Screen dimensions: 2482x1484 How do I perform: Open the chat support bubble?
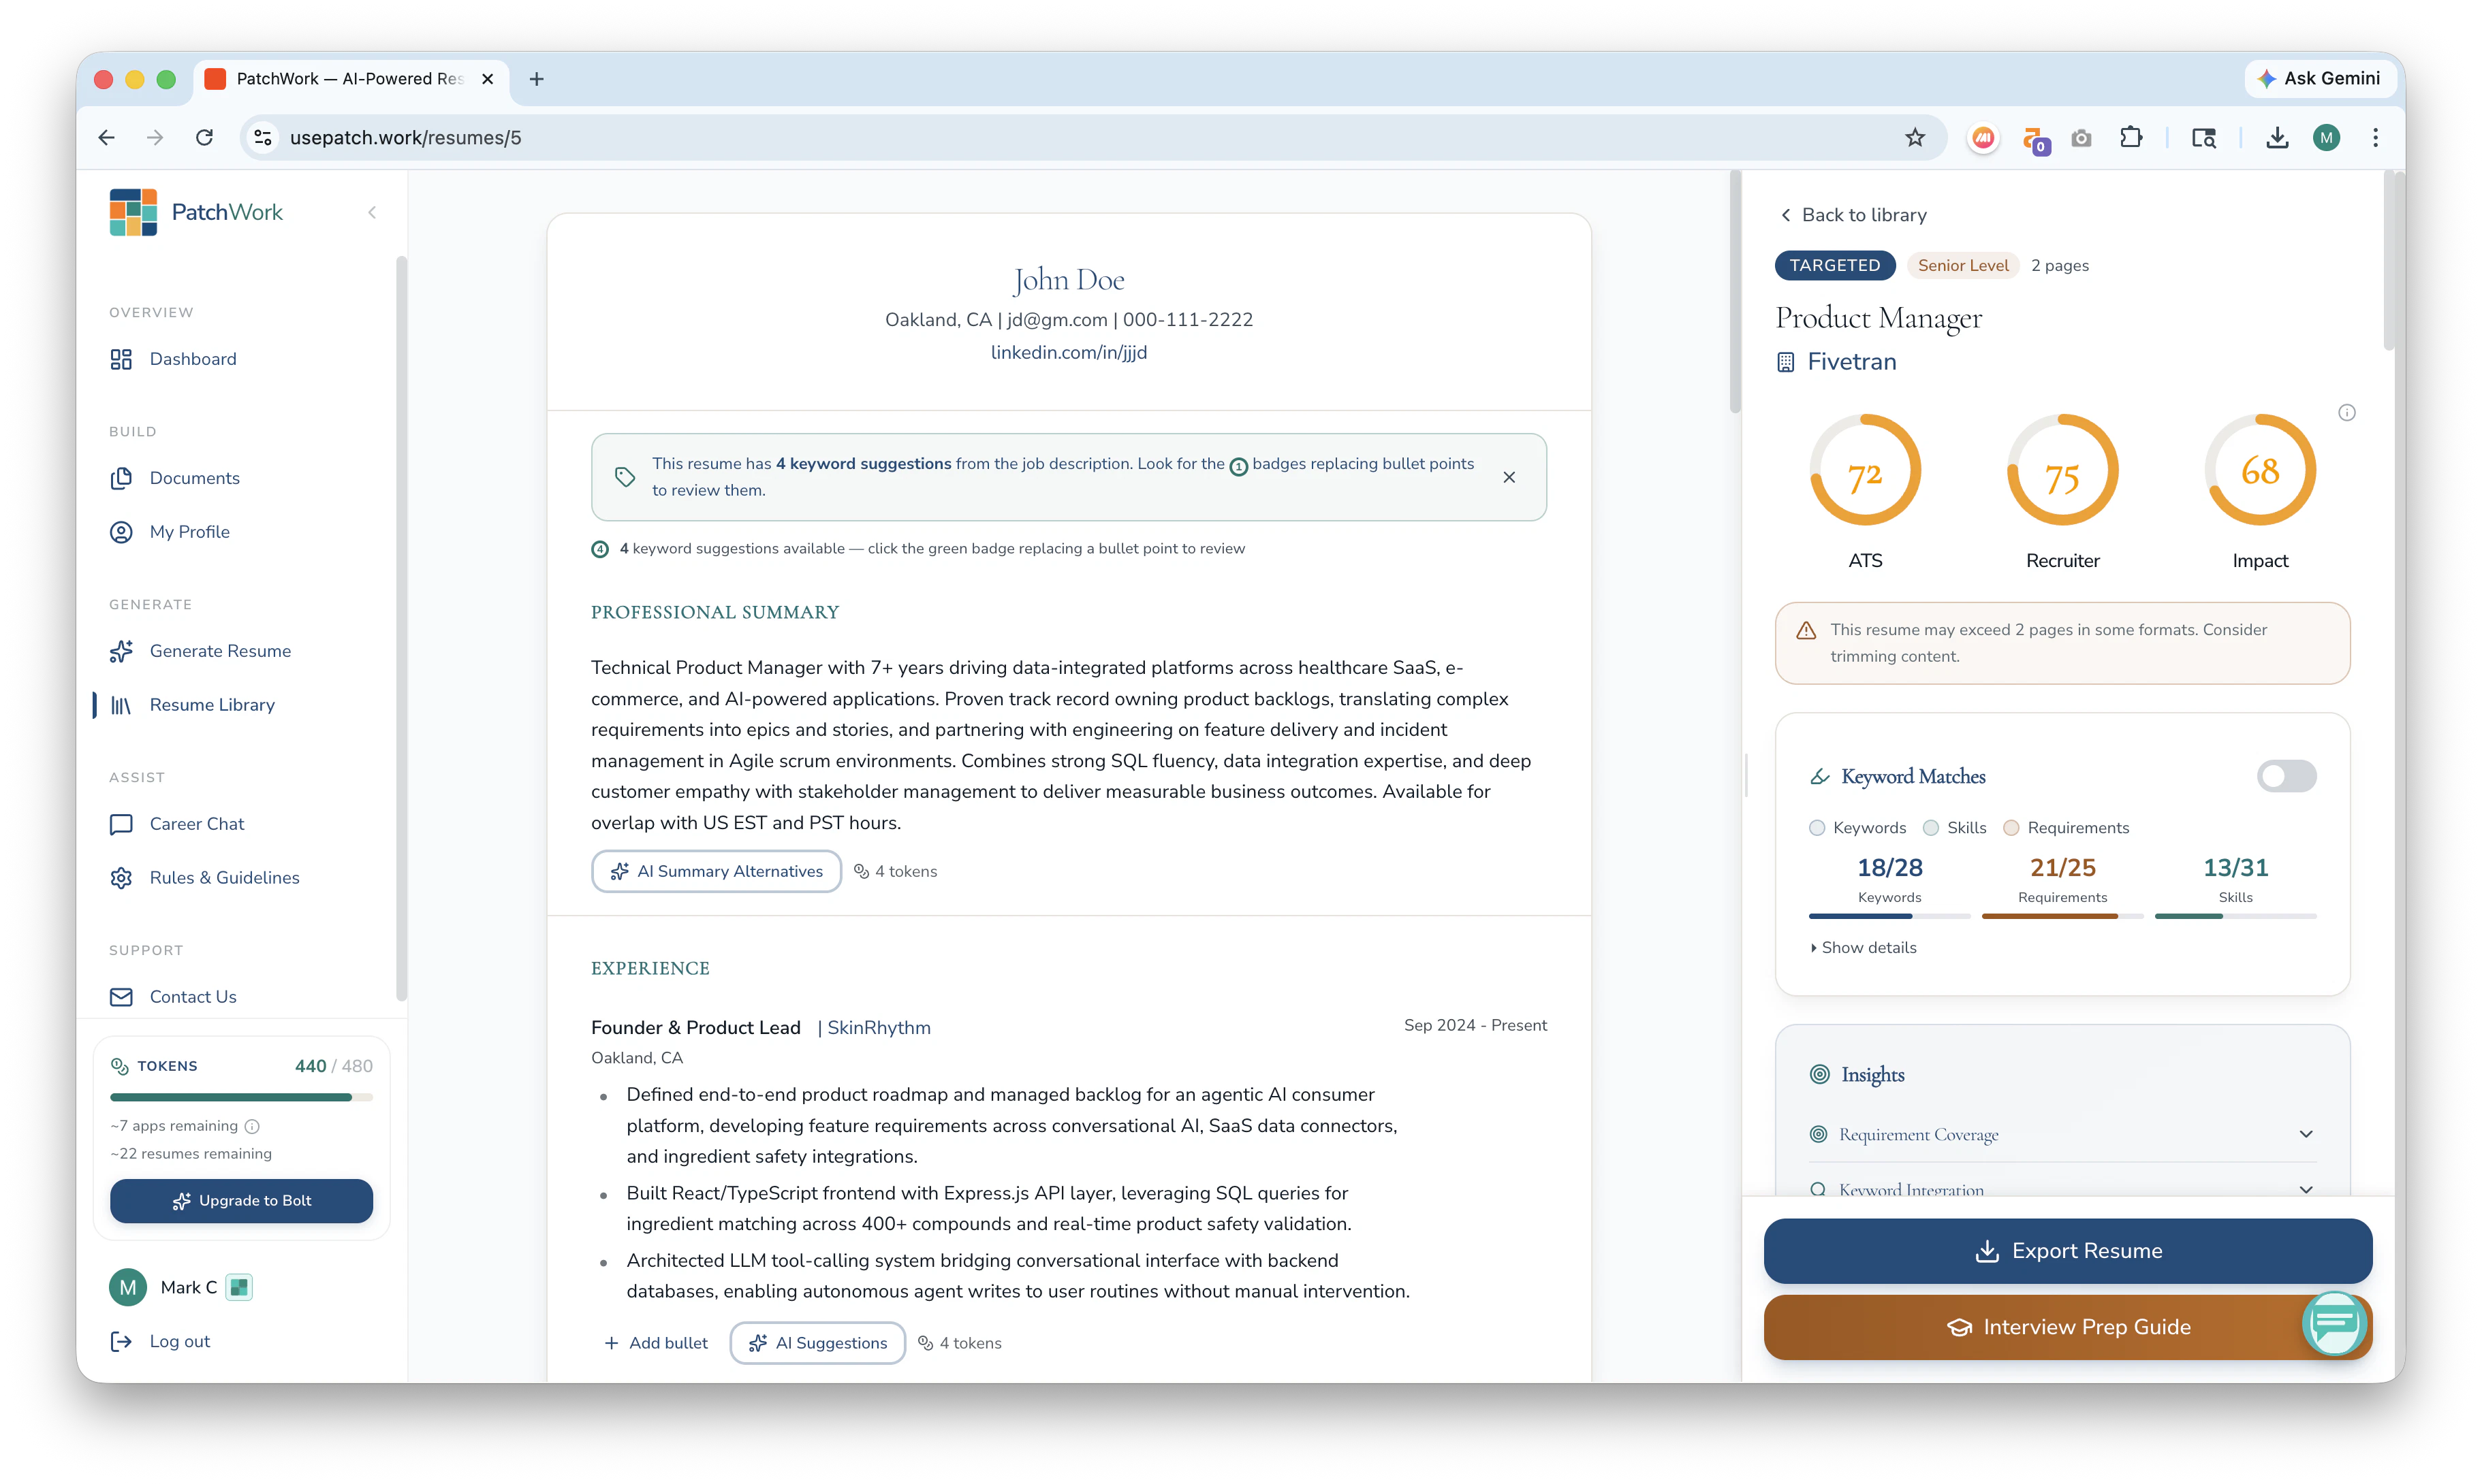(2334, 1322)
